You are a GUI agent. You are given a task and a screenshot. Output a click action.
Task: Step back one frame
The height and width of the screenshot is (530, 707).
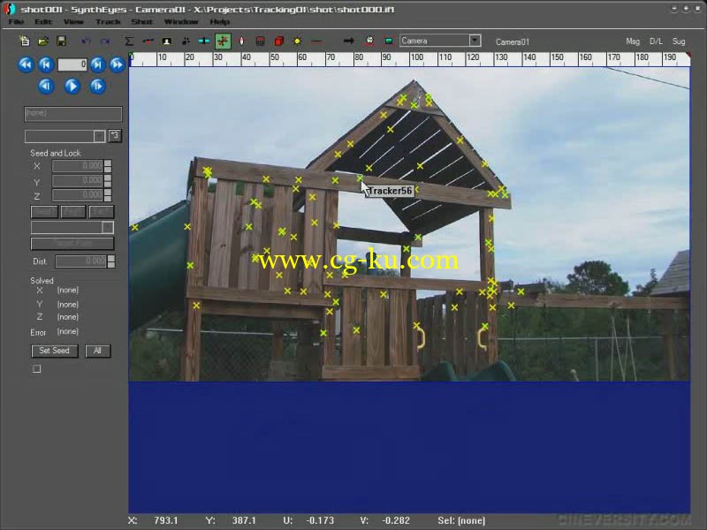pyautogui.click(x=46, y=86)
